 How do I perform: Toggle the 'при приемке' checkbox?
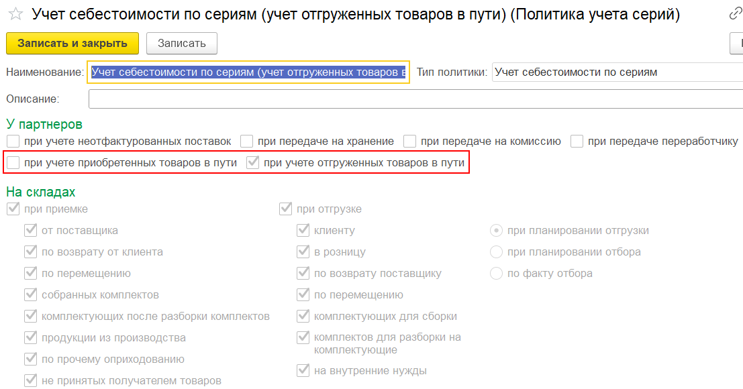[x=13, y=209]
